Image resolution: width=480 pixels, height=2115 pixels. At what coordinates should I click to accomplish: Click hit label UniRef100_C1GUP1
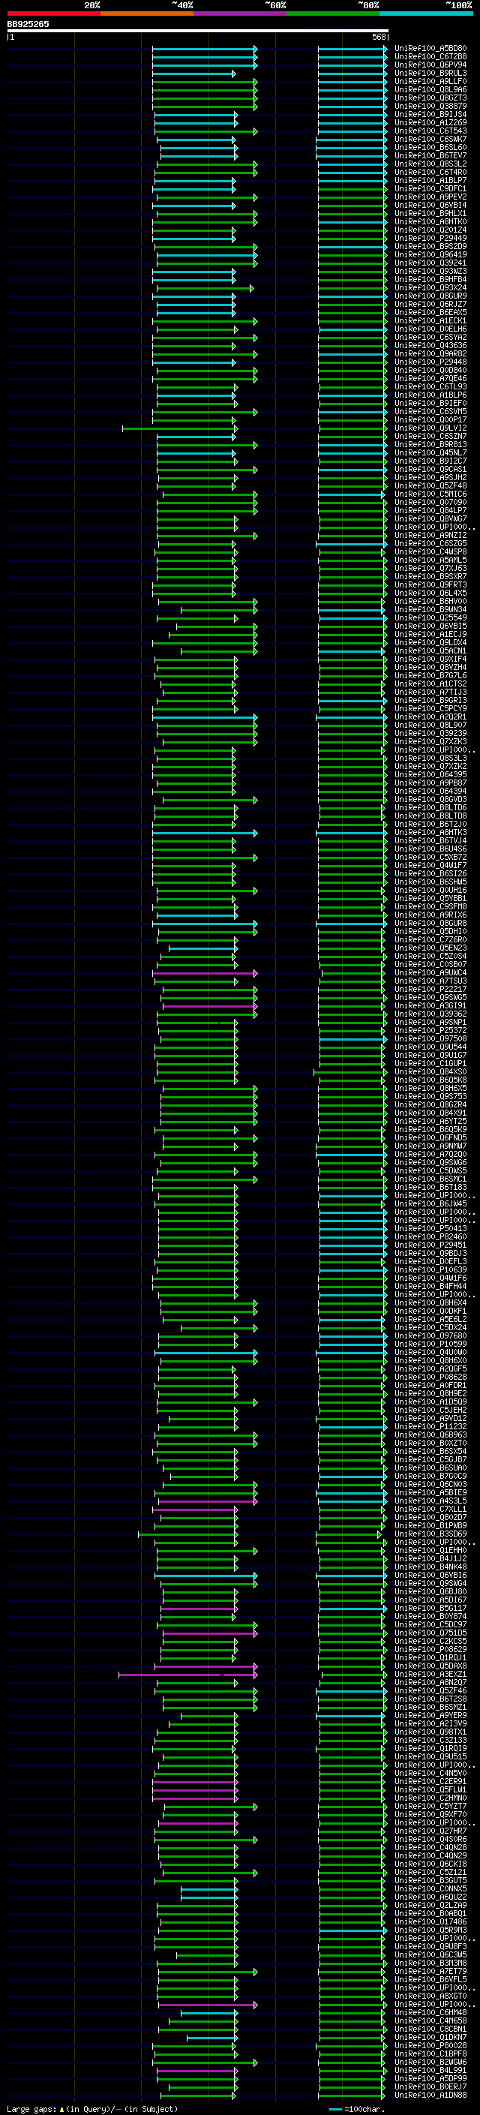430,1063
